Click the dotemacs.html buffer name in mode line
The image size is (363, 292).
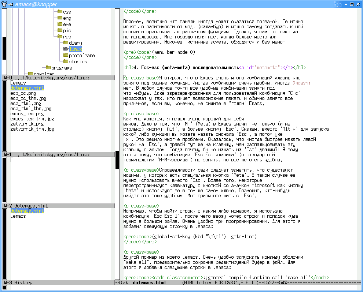149,283
